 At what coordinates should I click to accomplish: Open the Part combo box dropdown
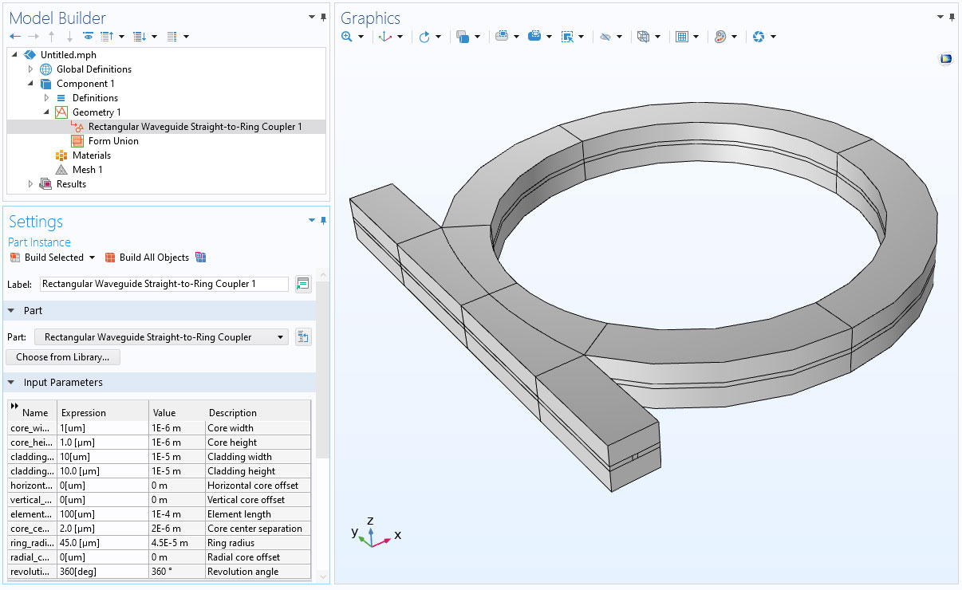click(x=280, y=337)
